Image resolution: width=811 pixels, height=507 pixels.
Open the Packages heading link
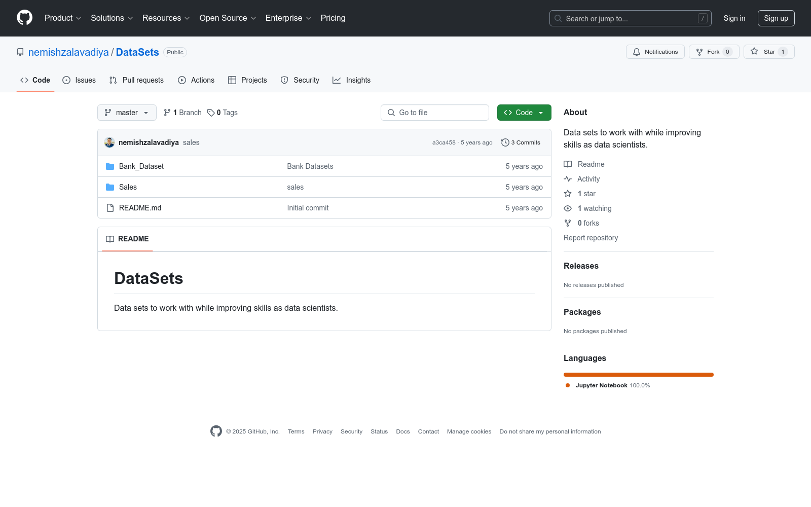click(x=582, y=312)
